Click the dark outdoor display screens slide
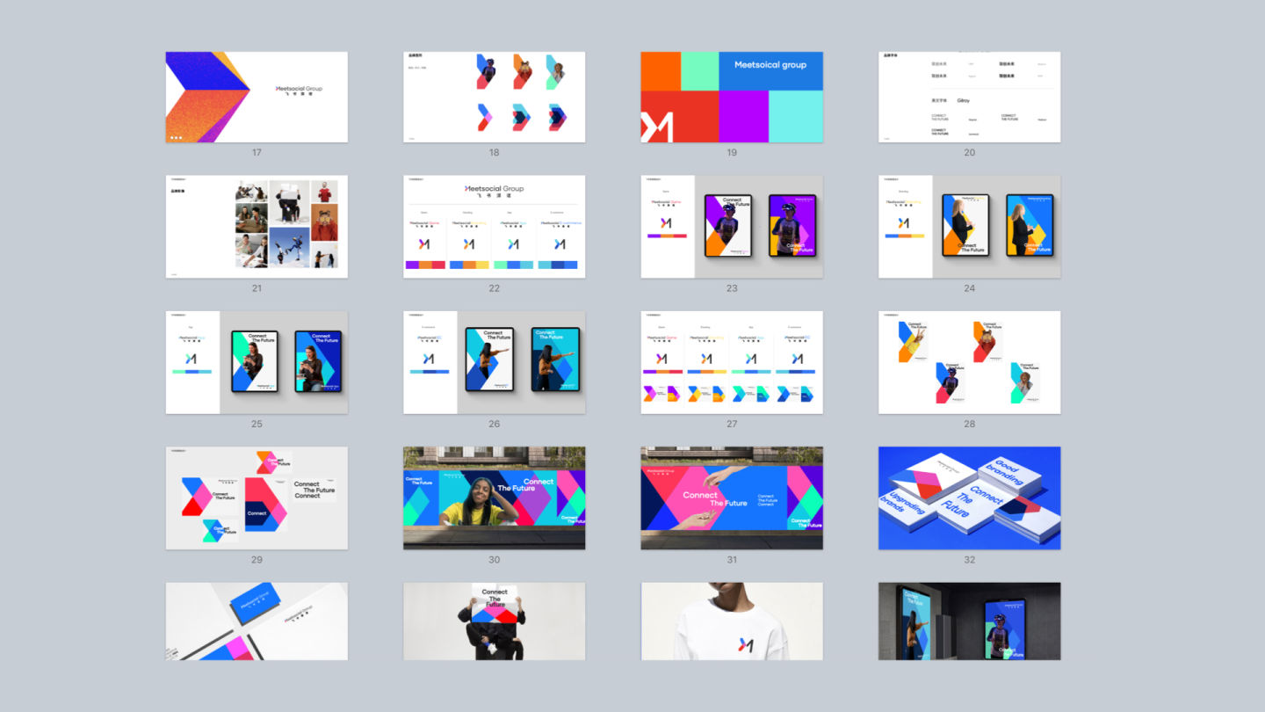 pyautogui.click(x=969, y=621)
